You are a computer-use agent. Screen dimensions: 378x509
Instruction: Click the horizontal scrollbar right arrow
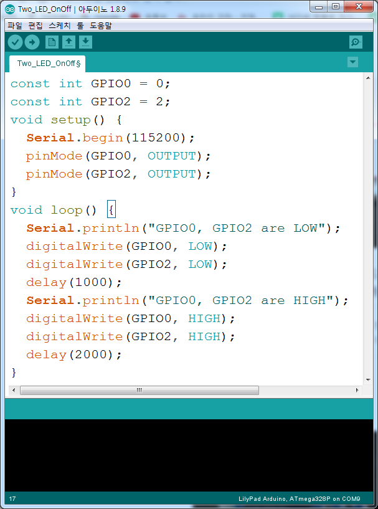(357, 390)
